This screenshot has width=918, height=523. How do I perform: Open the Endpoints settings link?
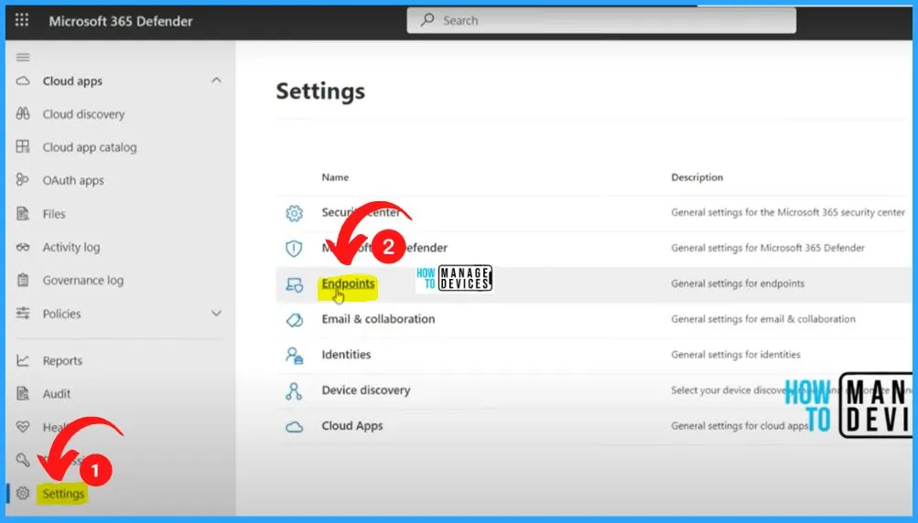(x=348, y=283)
